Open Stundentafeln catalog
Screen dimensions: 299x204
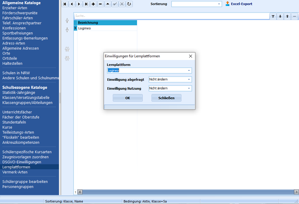14,122
